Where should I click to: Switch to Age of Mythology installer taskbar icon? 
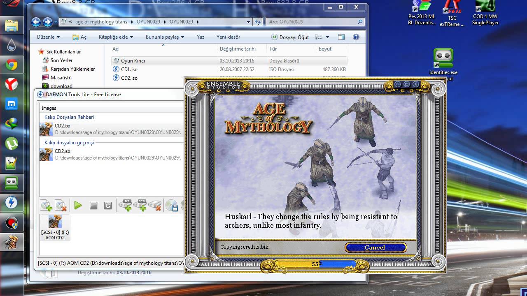(x=11, y=242)
